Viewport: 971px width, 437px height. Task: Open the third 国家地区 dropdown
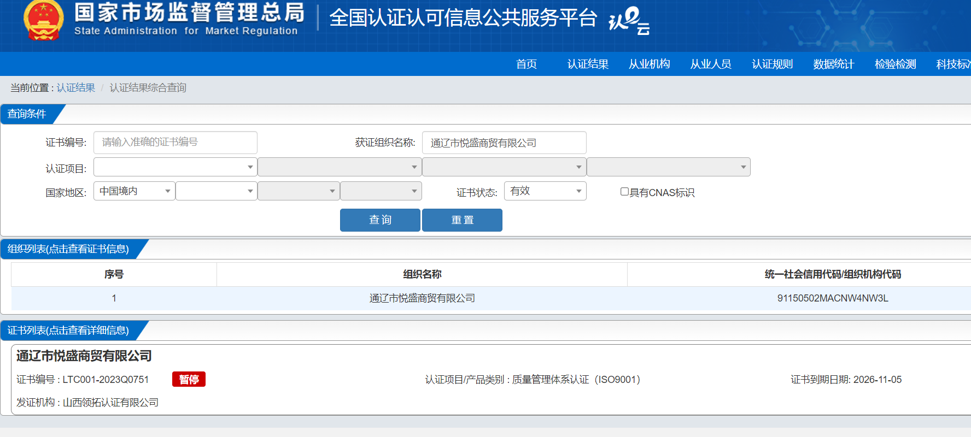(299, 191)
